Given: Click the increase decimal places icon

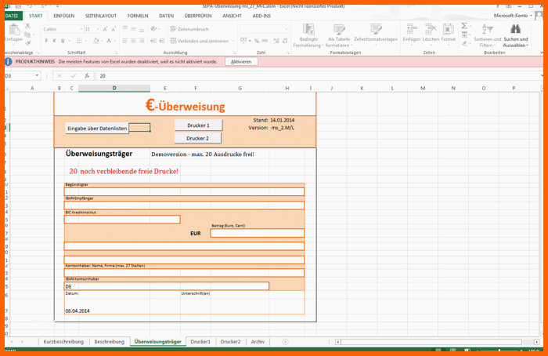Looking at the screenshot, I should pos(276,41).
